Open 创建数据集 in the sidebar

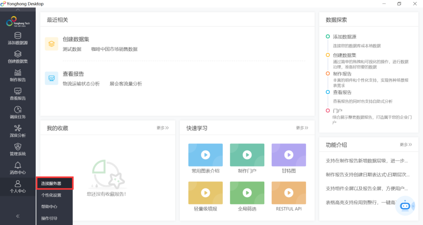(x=18, y=57)
